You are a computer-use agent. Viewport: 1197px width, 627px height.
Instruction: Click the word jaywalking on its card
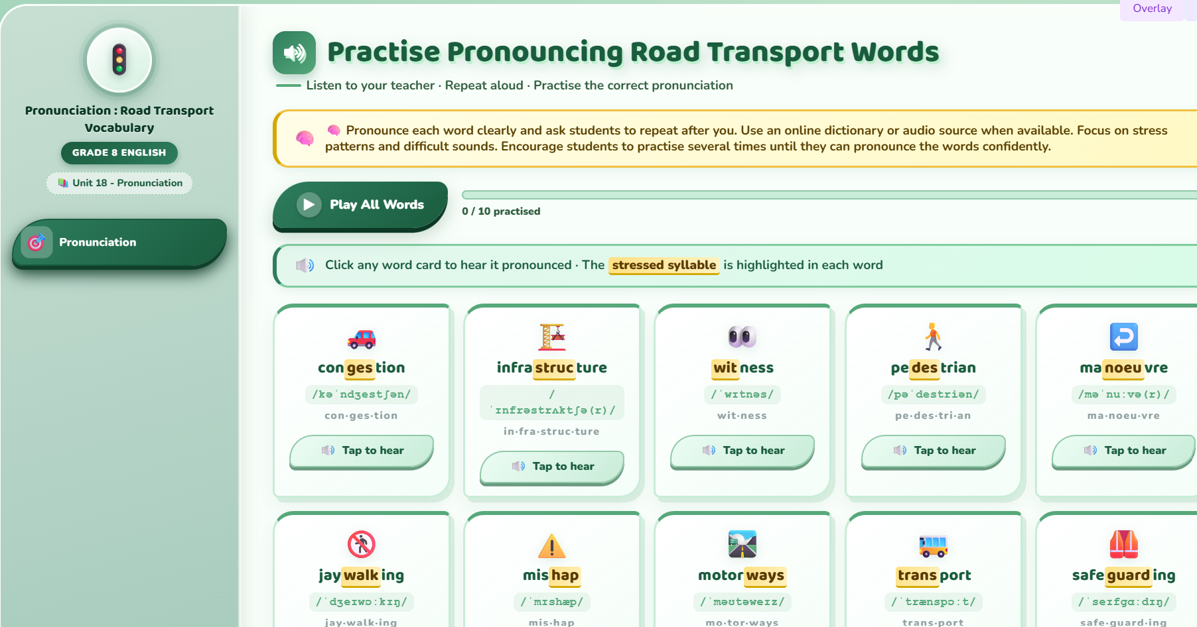(x=362, y=575)
